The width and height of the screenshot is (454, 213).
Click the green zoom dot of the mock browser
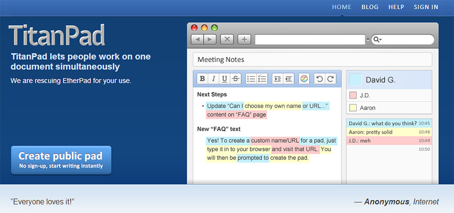(x=214, y=28)
